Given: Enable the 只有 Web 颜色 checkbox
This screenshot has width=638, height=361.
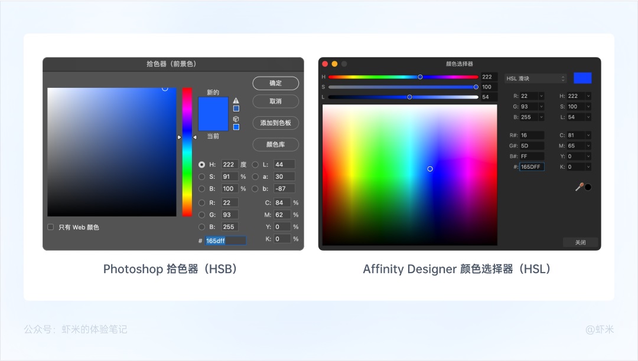Looking at the screenshot, I should [x=50, y=227].
